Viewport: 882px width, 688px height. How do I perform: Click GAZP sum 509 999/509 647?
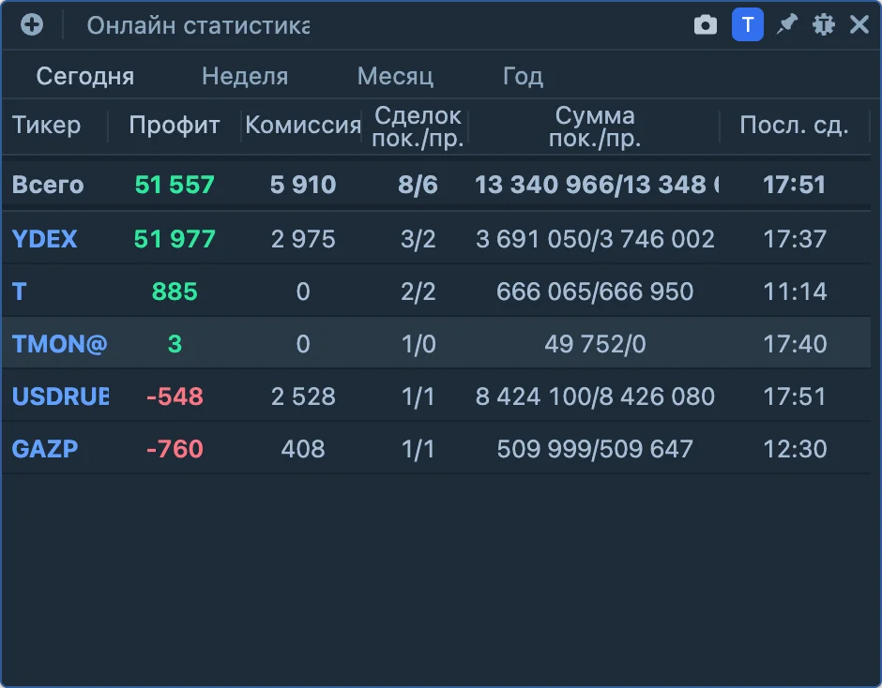[x=595, y=449]
